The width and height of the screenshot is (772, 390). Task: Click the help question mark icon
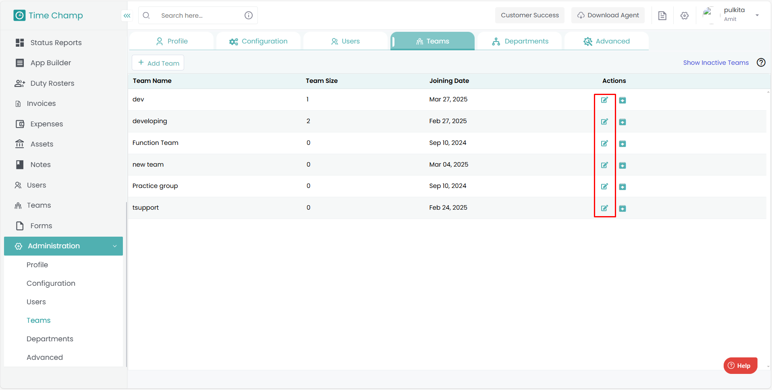[x=761, y=62]
